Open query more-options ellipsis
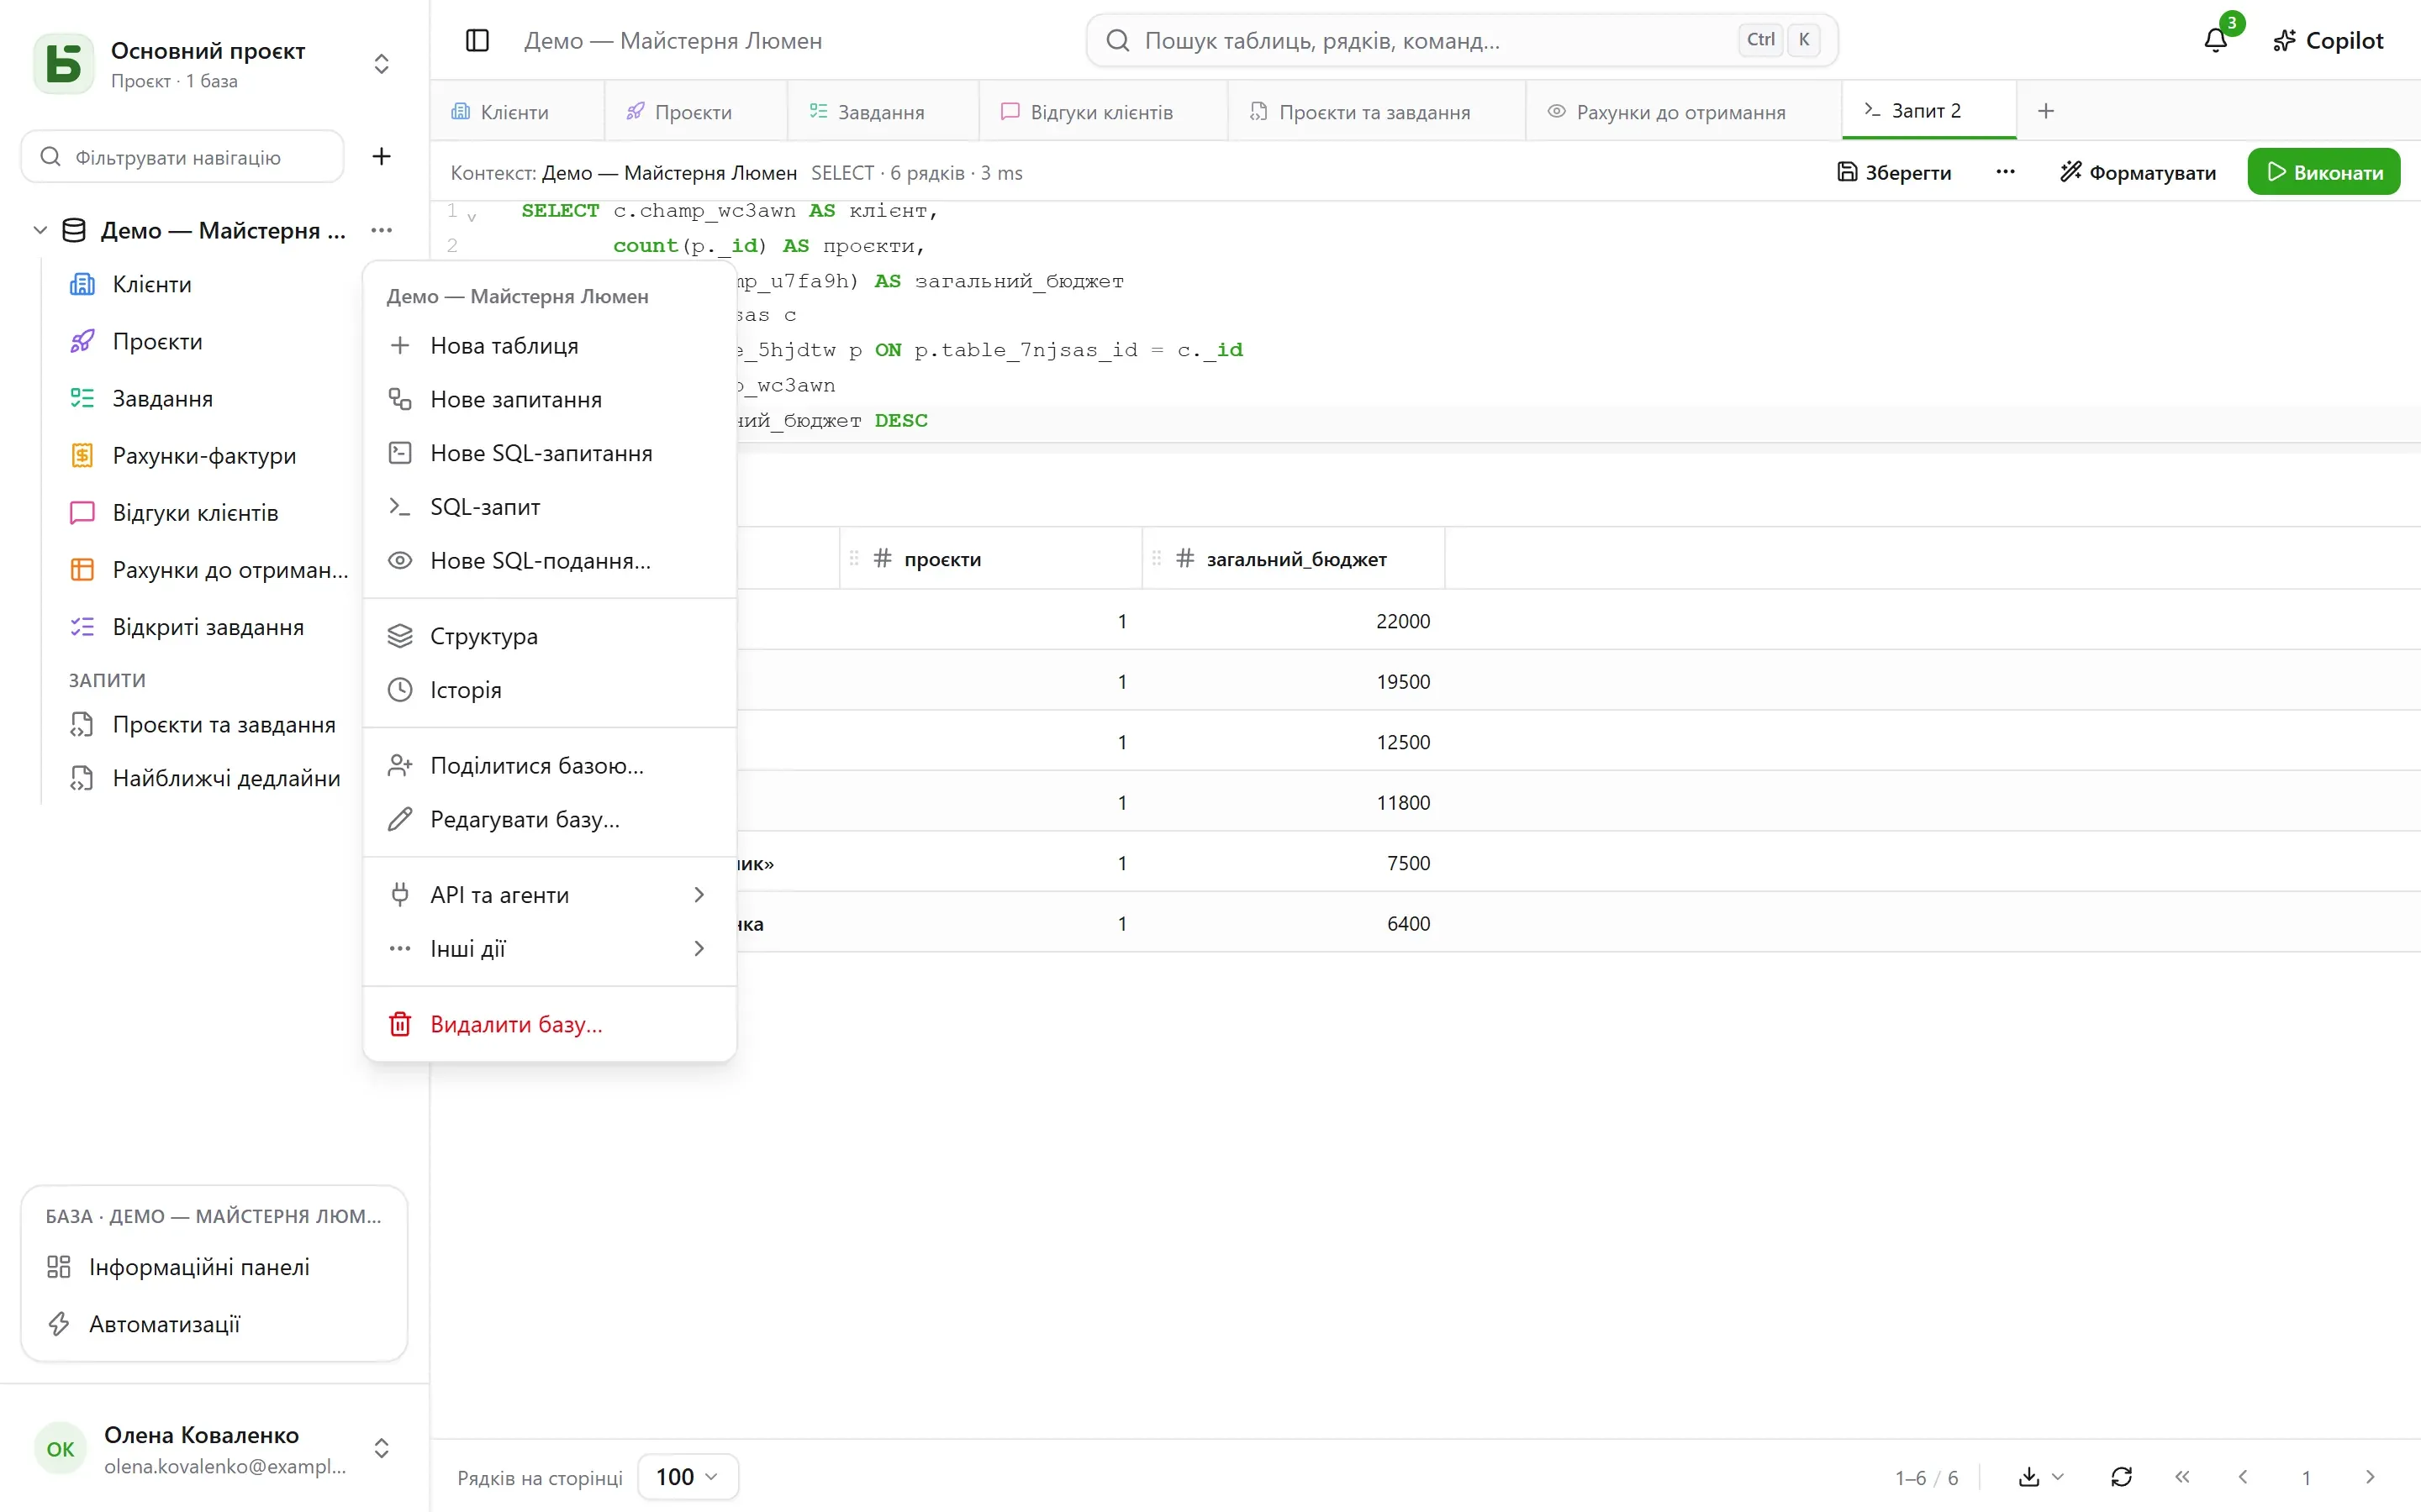Image resolution: width=2421 pixels, height=1512 pixels. click(x=2005, y=172)
